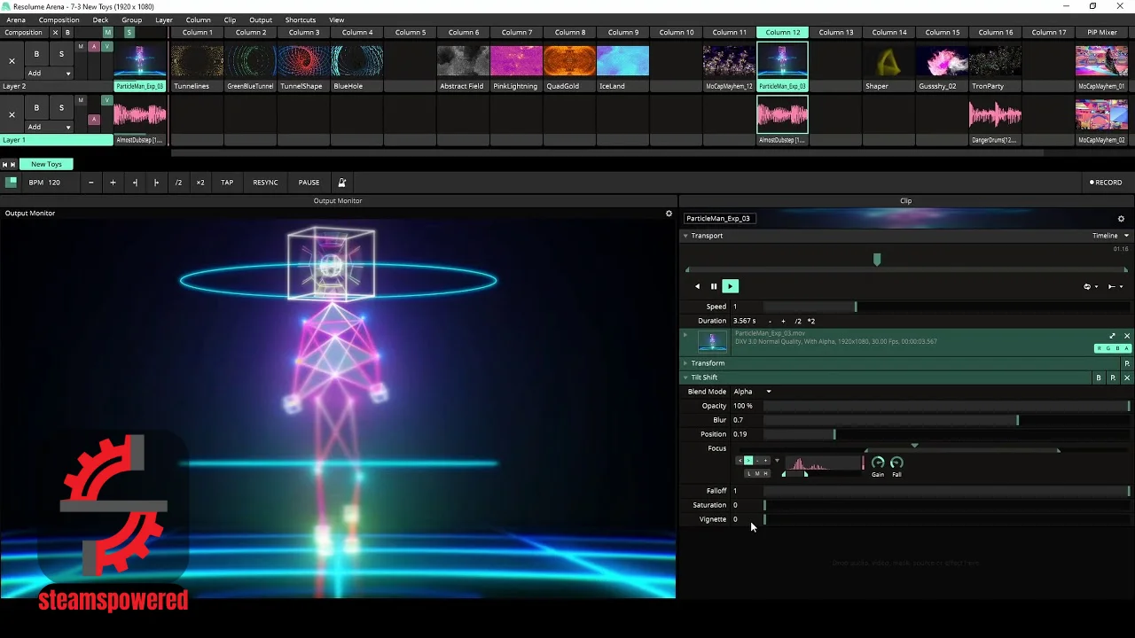Viewport: 1135px width, 638px height.
Task: Select the New Toys deck tab
Action: [46, 164]
